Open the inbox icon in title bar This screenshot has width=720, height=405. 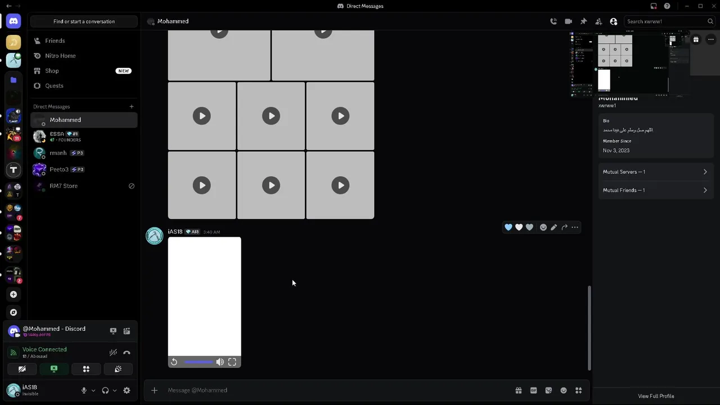point(654,6)
